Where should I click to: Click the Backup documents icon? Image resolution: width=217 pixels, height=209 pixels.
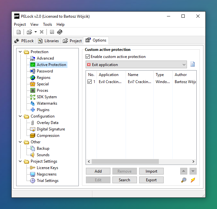pyautogui.click(x=33, y=148)
